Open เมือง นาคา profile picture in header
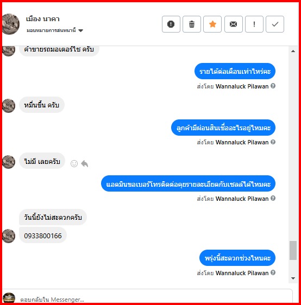This screenshot has width=301, height=305. pos(10,24)
